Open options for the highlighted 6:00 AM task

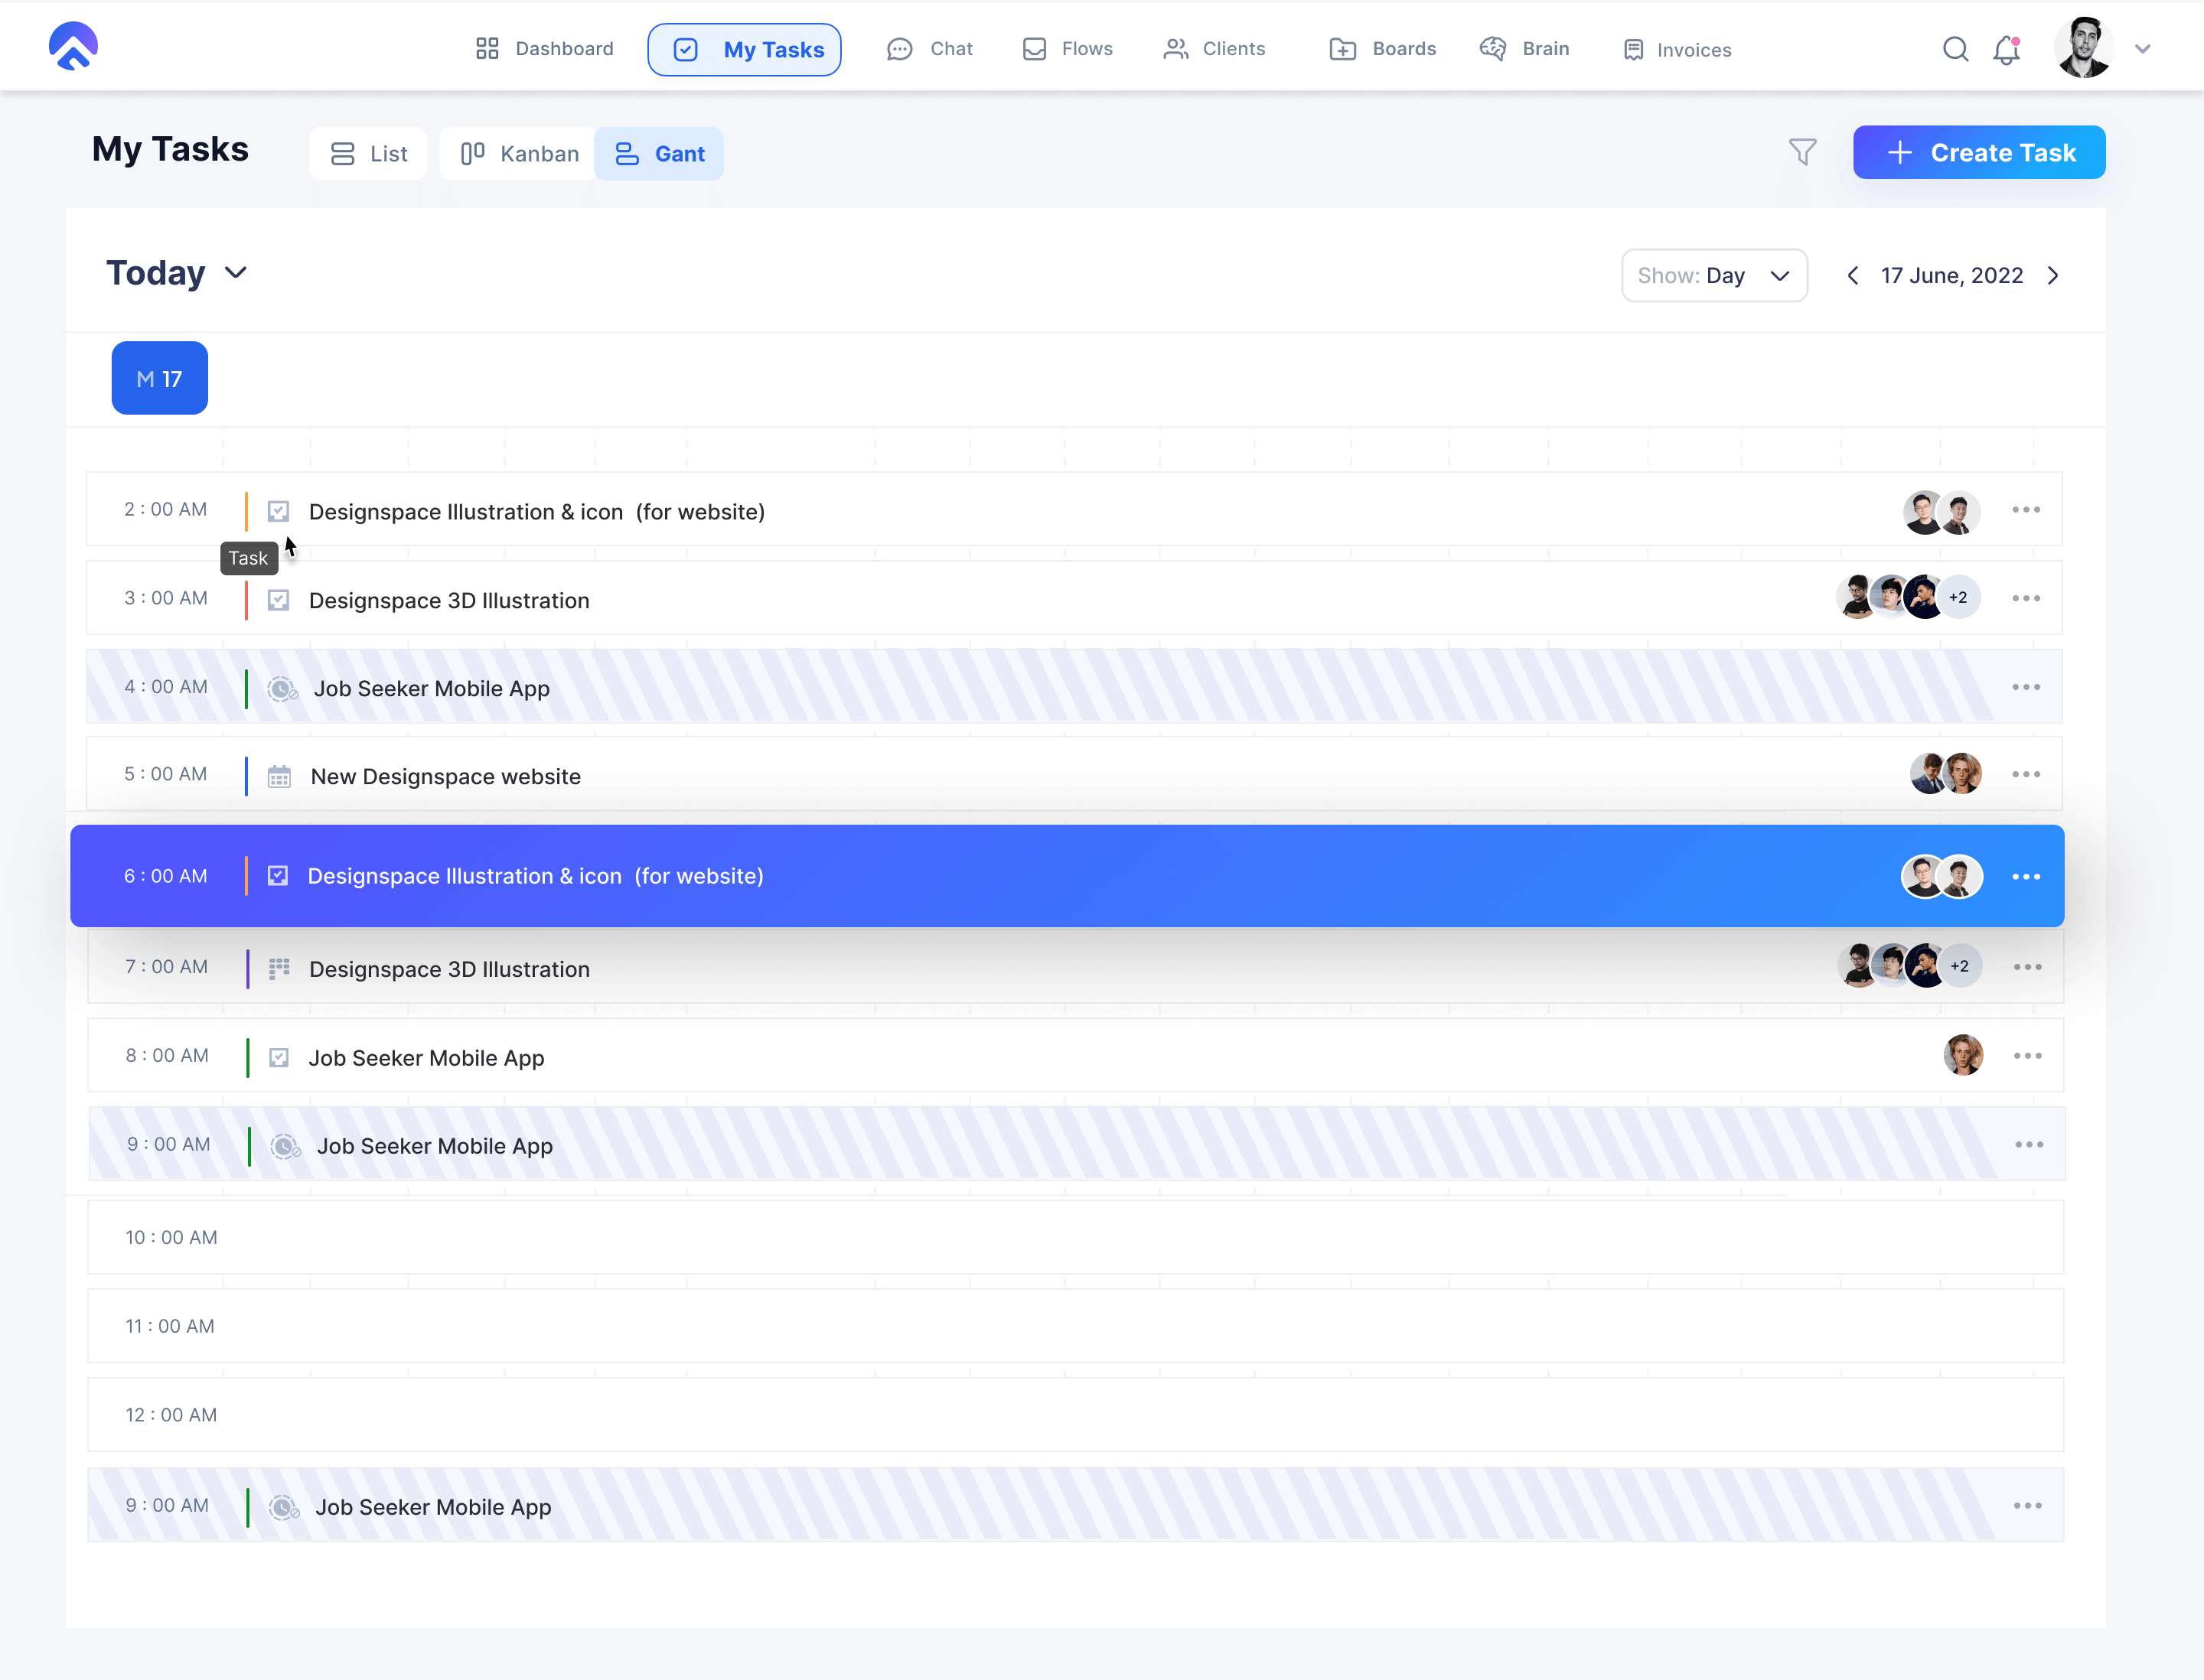2025,876
